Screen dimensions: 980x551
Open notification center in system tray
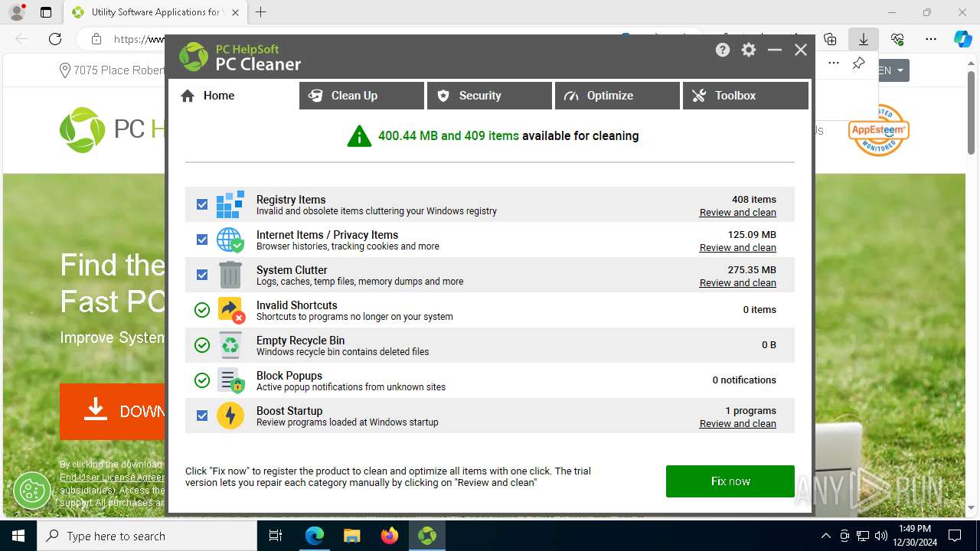click(955, 536)
